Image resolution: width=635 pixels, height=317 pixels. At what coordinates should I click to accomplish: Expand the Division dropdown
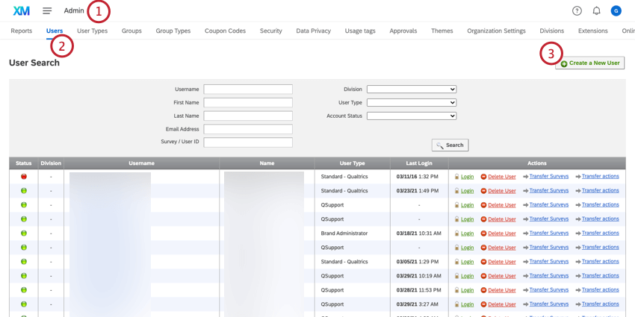[x=411, y=90]
